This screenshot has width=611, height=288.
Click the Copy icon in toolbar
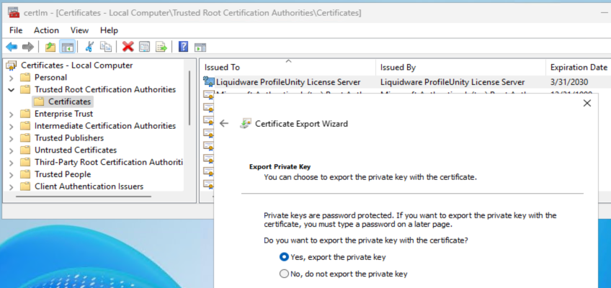coord(106,47)
